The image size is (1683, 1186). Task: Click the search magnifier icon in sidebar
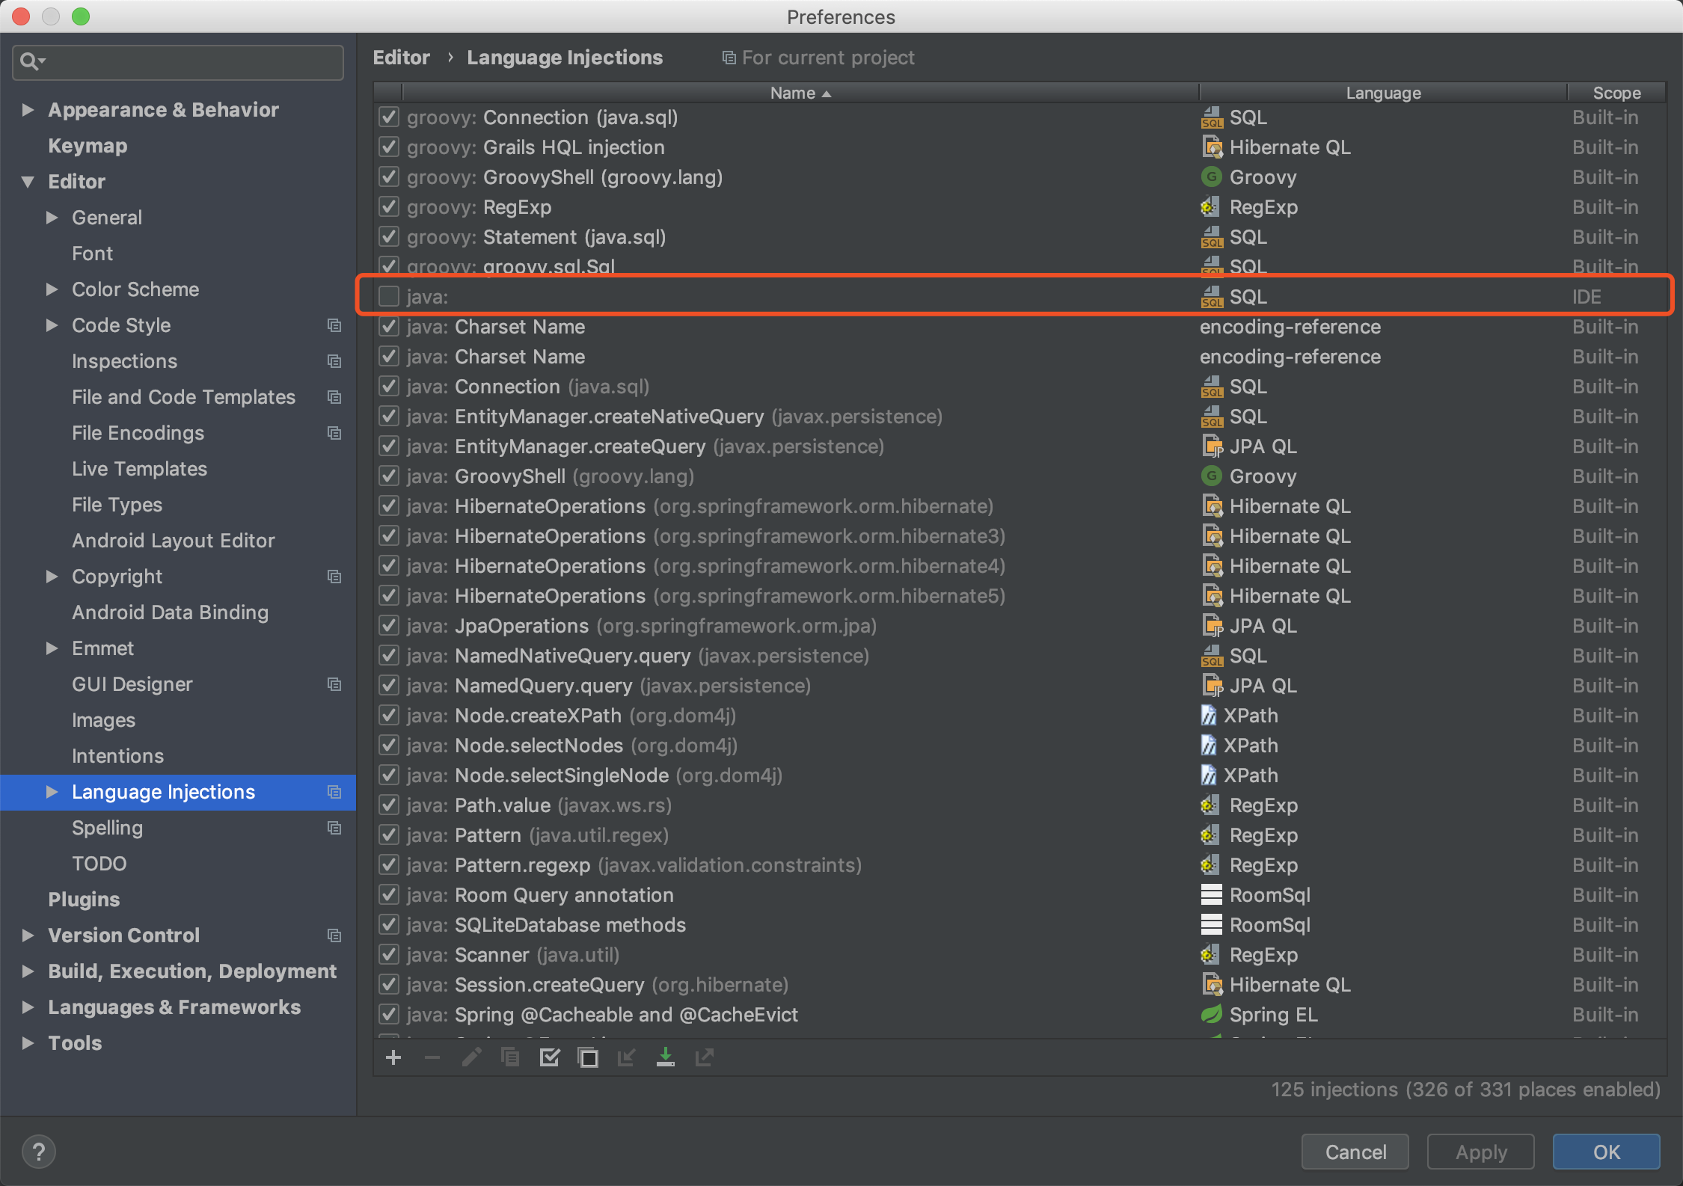click(x=30, y=61)
